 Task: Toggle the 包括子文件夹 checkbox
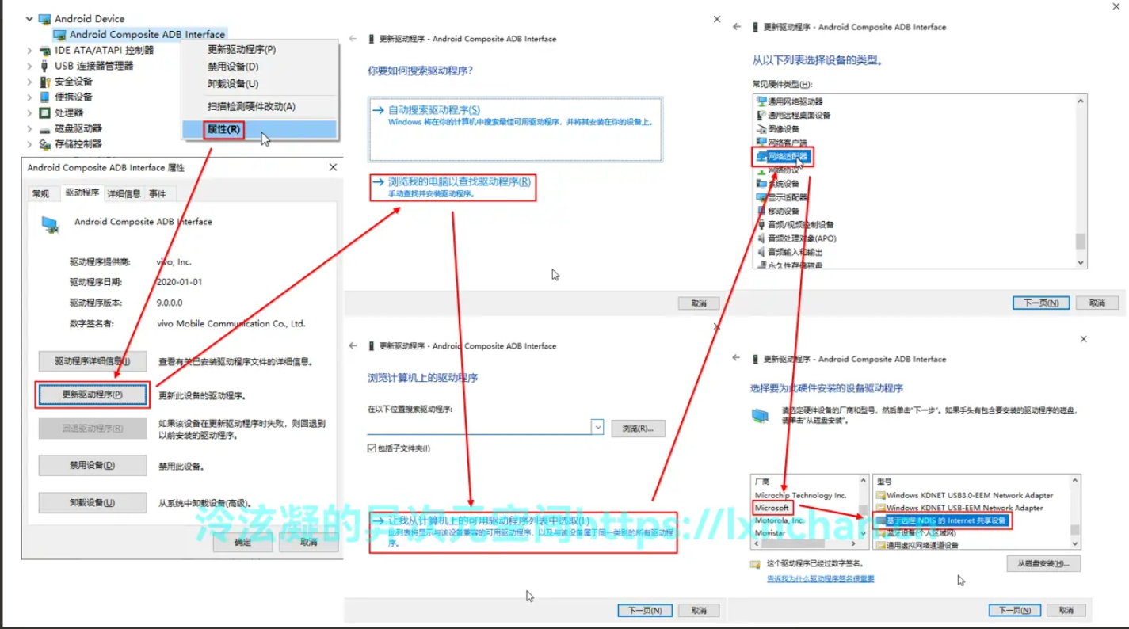[x=372, y=448]
